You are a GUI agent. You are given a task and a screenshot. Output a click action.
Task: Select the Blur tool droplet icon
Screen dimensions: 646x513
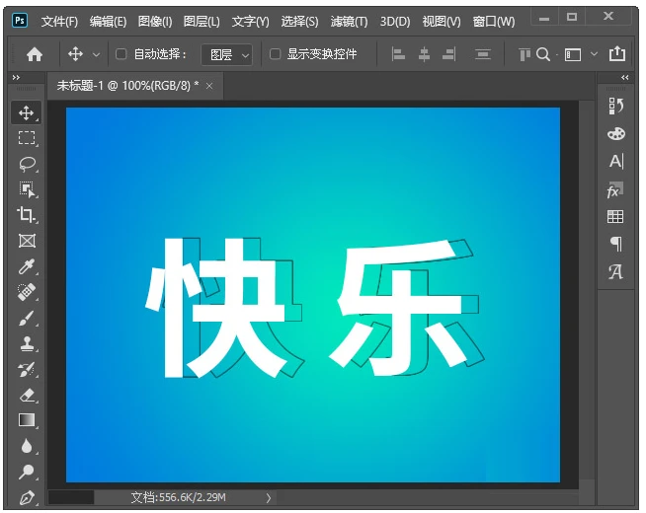point(27,446)
